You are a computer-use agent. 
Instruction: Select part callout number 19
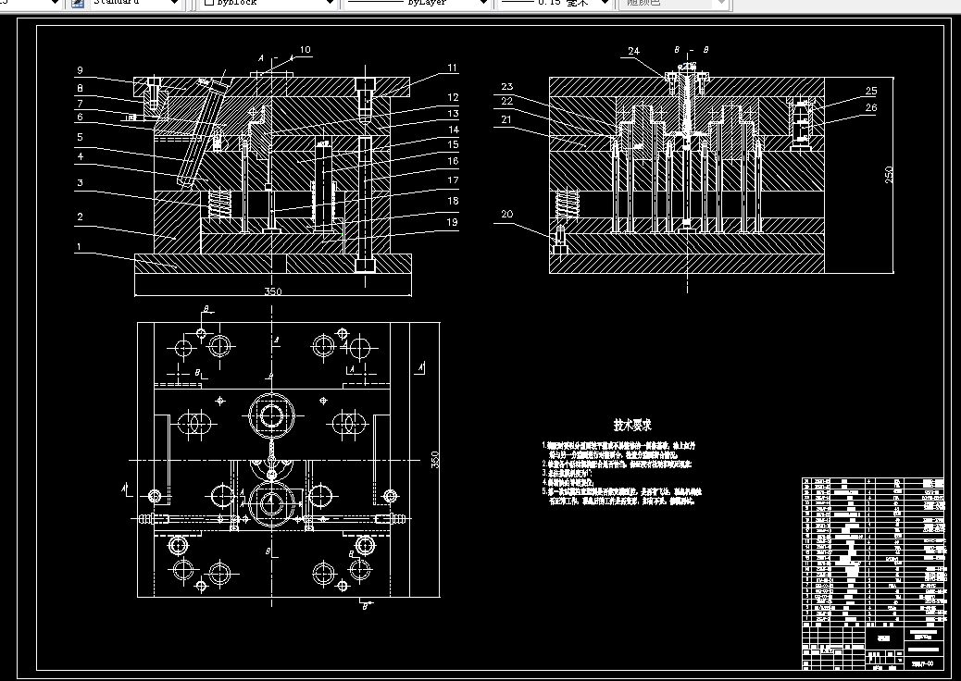[x=453, y=222]
